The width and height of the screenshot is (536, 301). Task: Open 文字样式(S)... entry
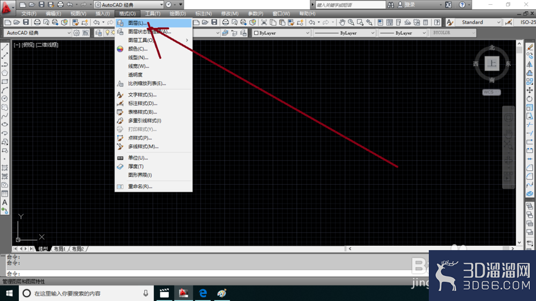(x=153, y=95)
